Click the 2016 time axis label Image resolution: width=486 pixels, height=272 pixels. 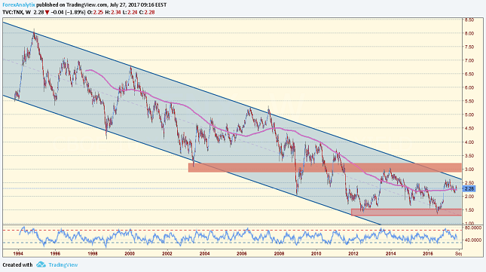coord(428,253)
